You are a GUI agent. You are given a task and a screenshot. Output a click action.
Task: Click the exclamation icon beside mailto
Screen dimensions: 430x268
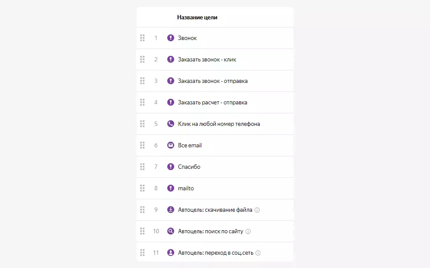click(x=171, y=188)
